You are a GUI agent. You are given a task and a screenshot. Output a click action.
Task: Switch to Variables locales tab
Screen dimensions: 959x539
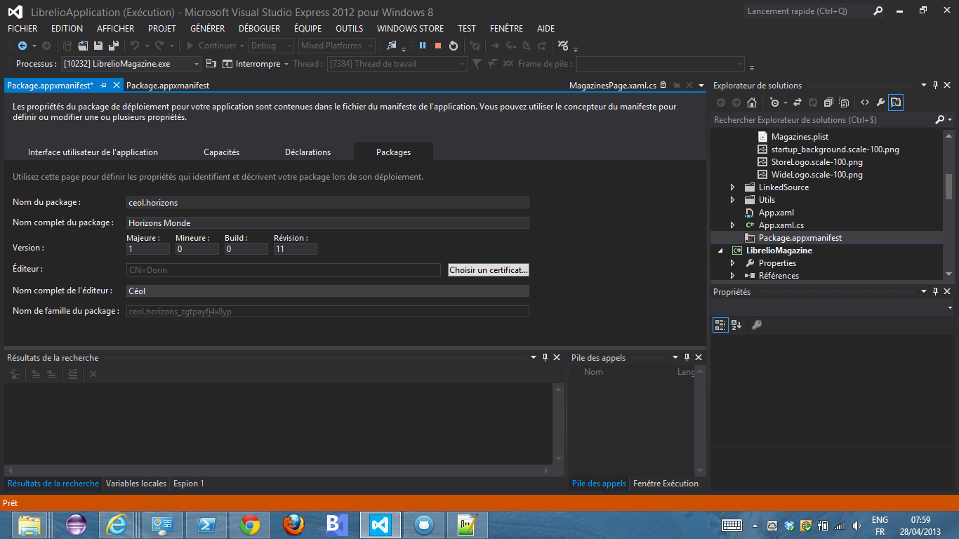coord(136,484)
